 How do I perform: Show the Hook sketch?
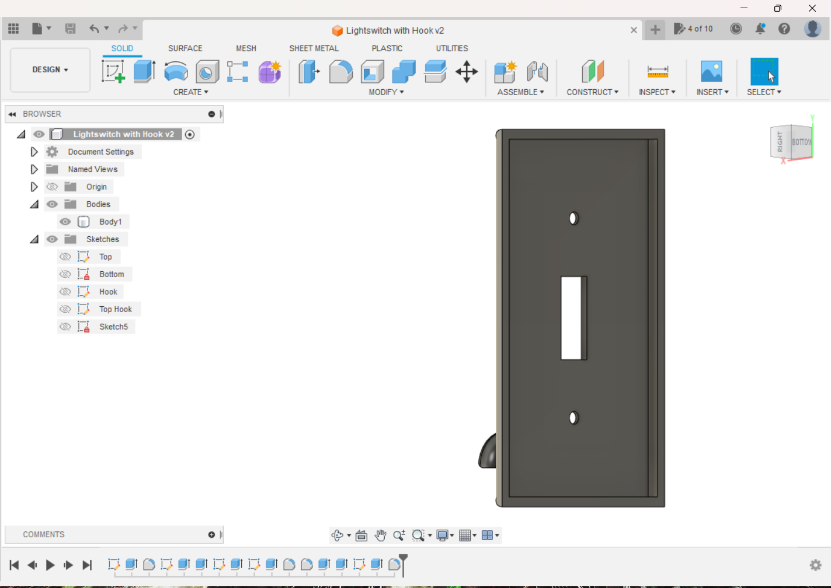(x=65, y=292)
